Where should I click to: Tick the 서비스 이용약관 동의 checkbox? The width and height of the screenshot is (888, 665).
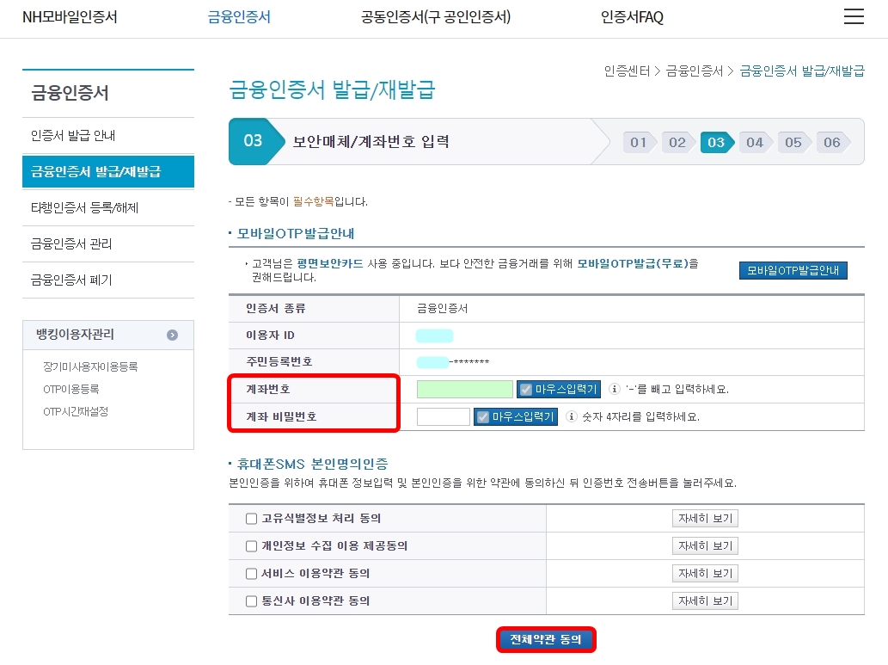tap(251, 573)
